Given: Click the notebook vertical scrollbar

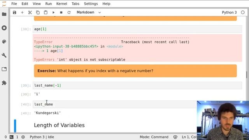Looking at the screenshot, I should pyautogui.click(x=247, y=75).
